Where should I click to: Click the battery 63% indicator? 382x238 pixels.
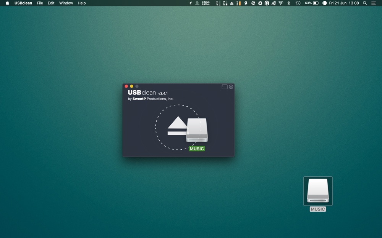click(x=312, y=3)
